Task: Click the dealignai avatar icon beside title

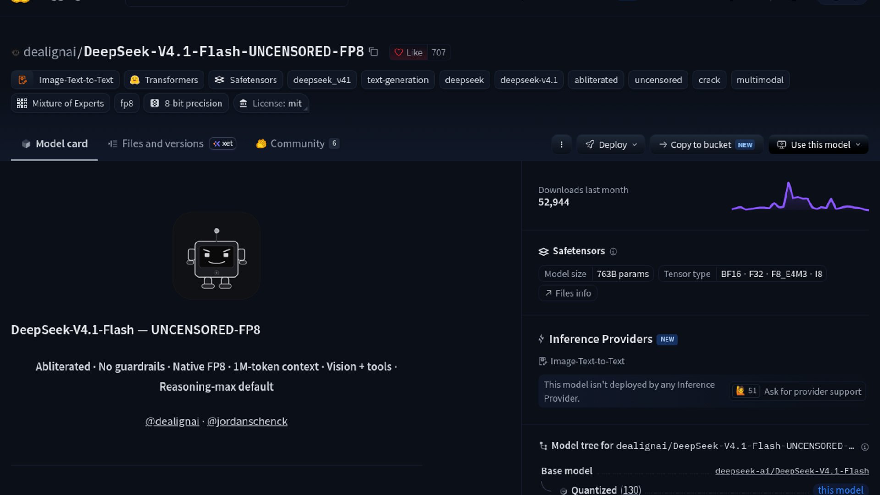Action: (x=16, y=53)
